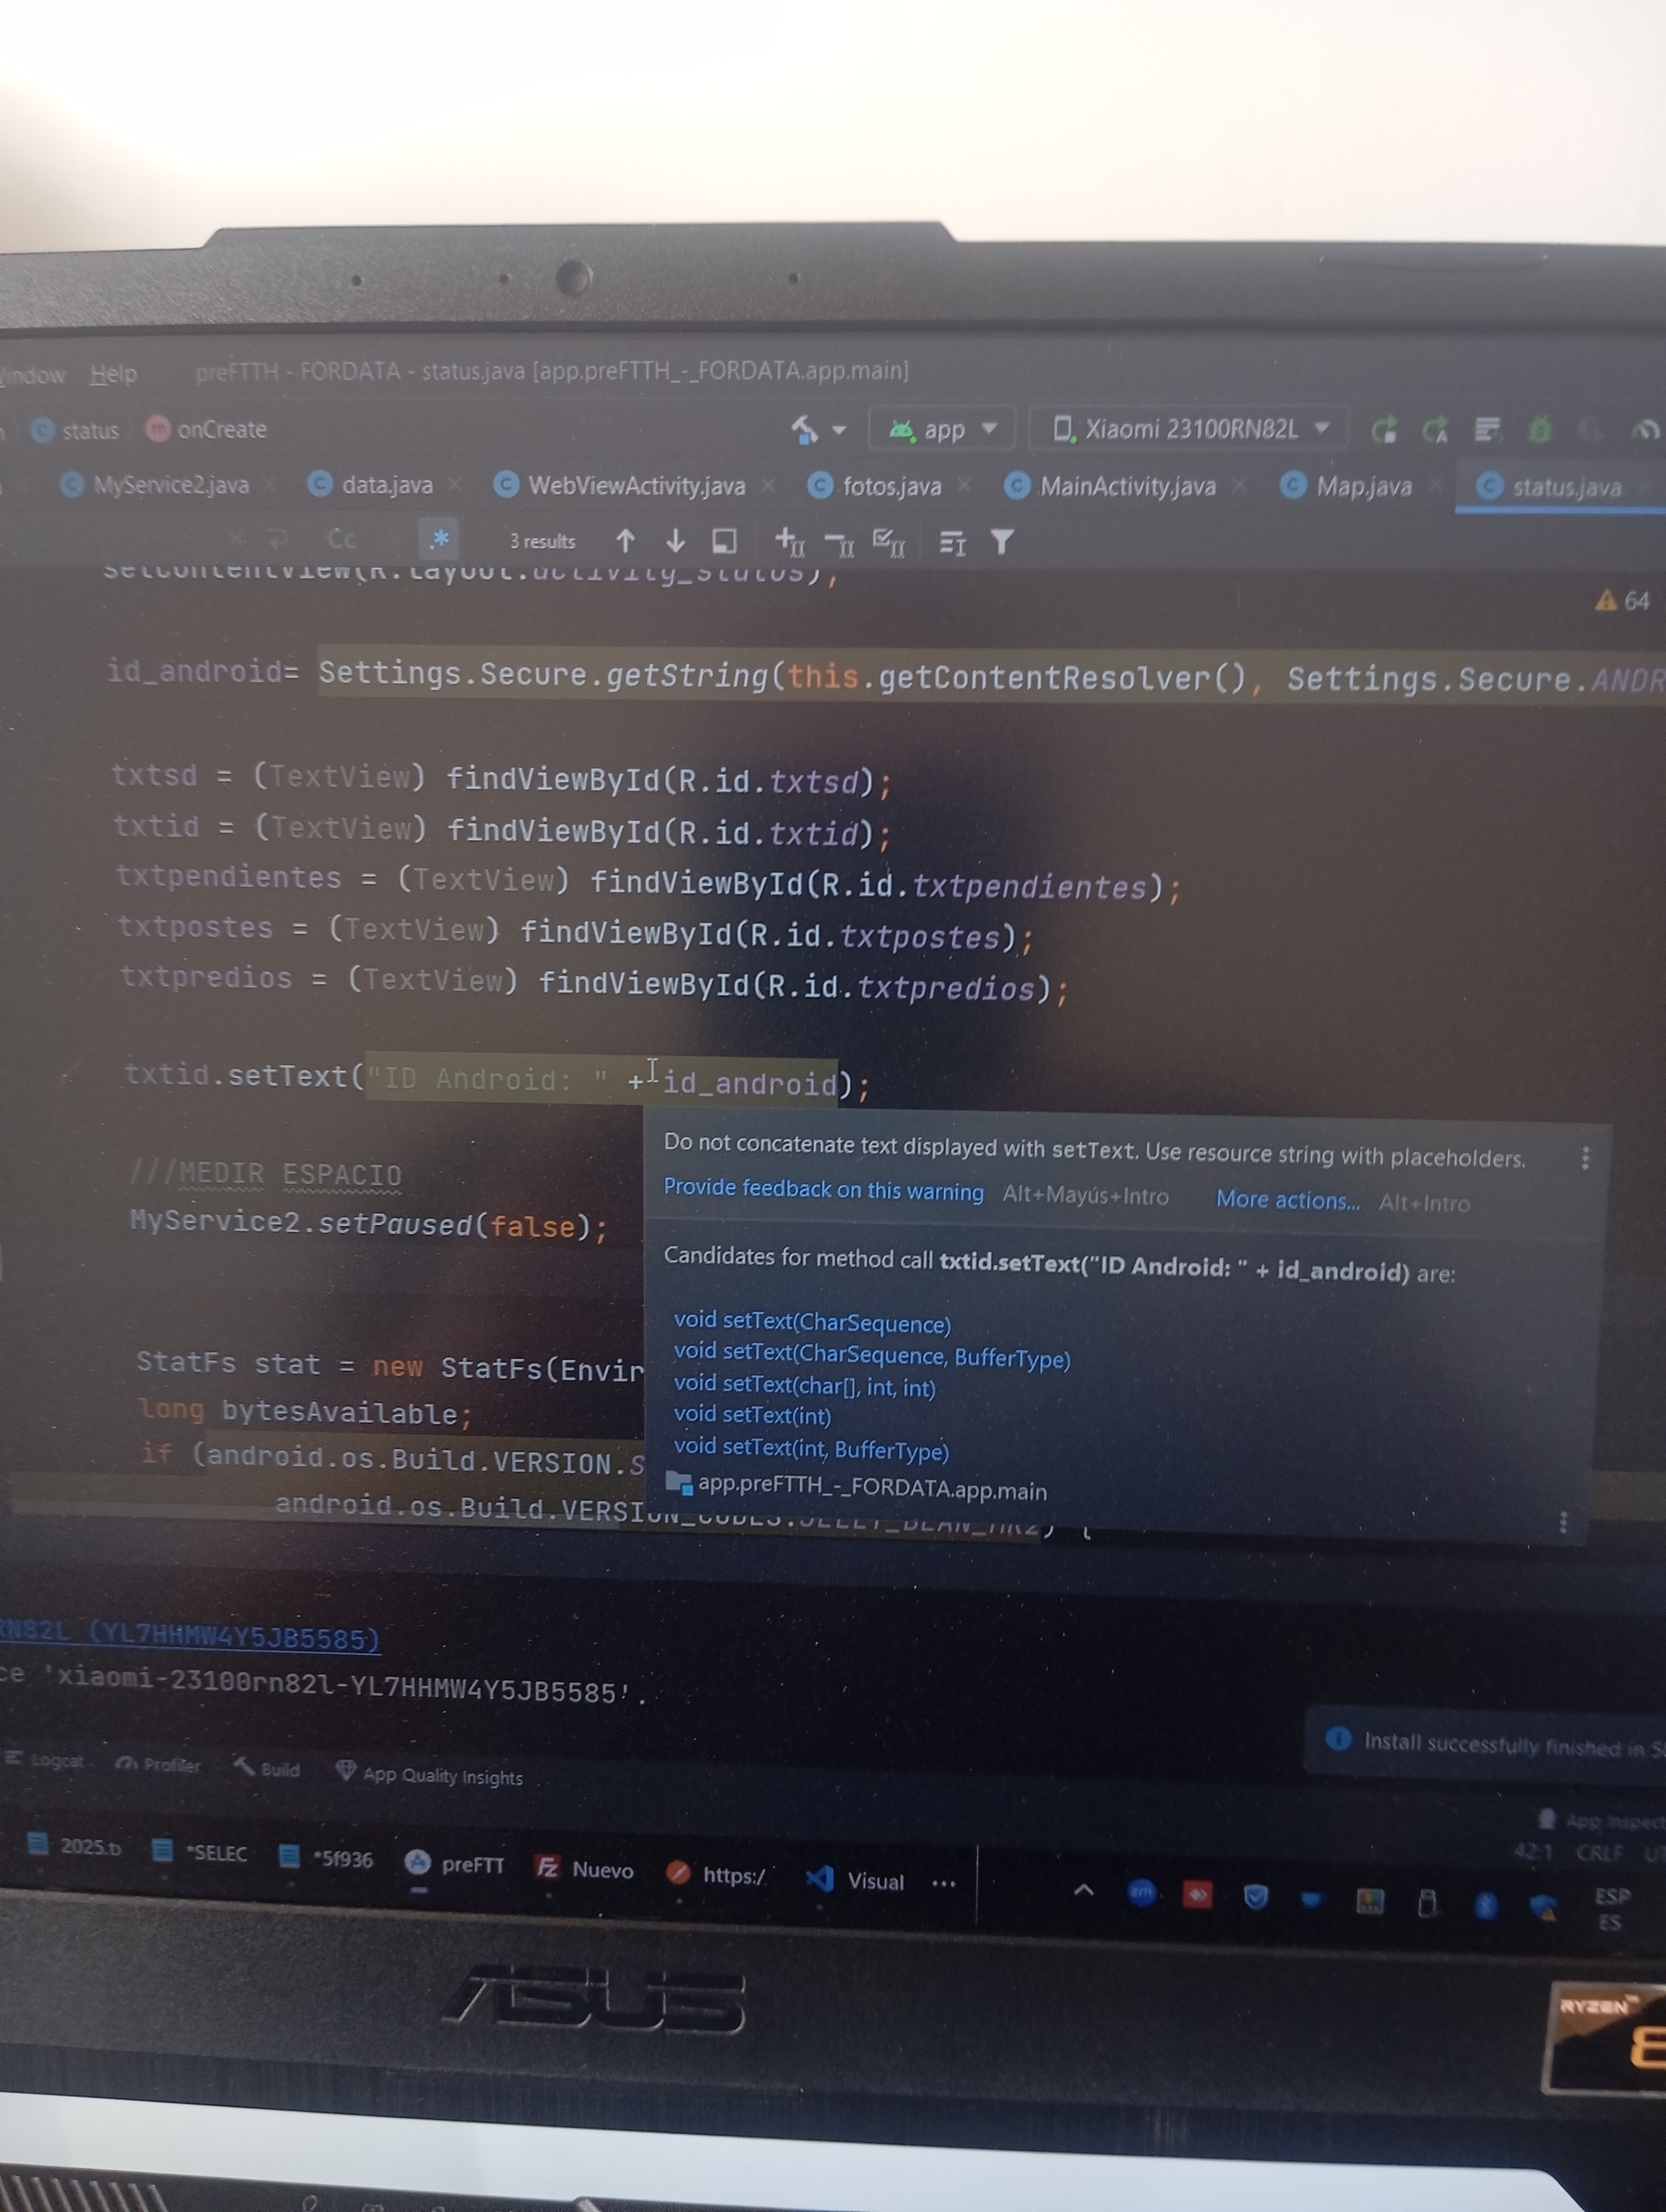Image resolution: width=1666 pixels, height=2212 pixels.
Task: Click the Debug app bug icon
Action: click(x=1539, y=430)
